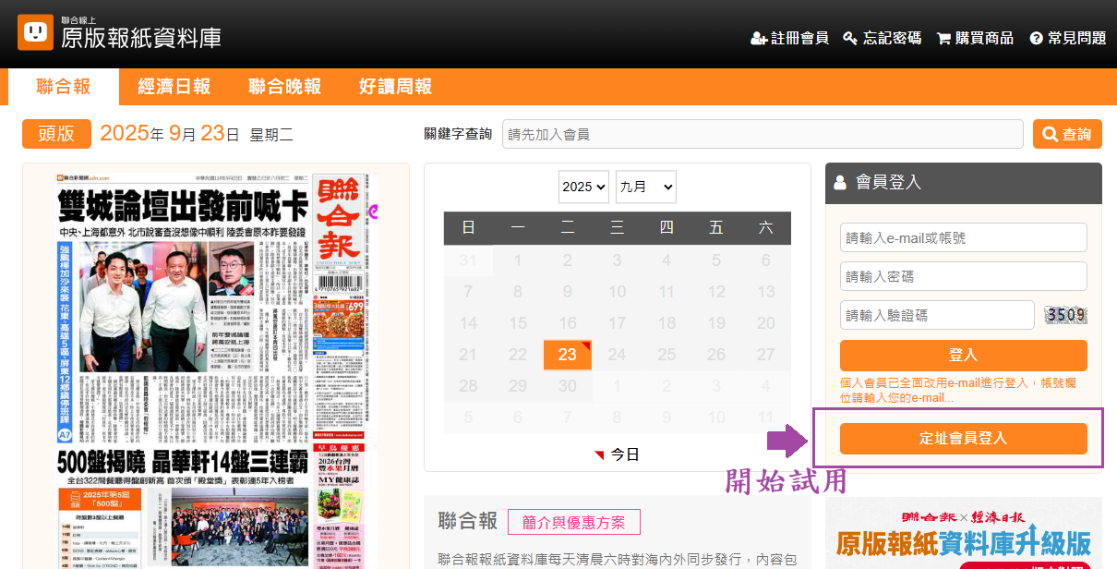This screenshot has width=1117, height=569.
Task: Click the 聯合報 heading in description section
Action: point(468,522)
